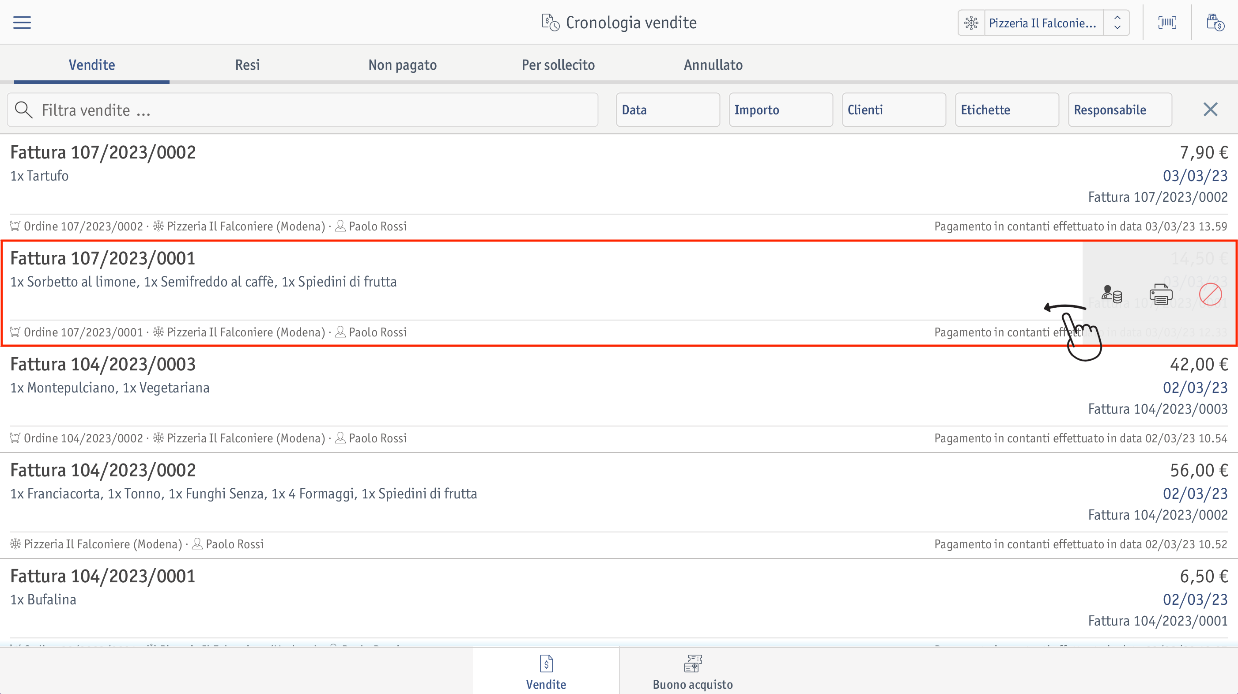Open the Clienti filter
The height and width of the screenshot is (694, 1238).
[x=894, y=110]
